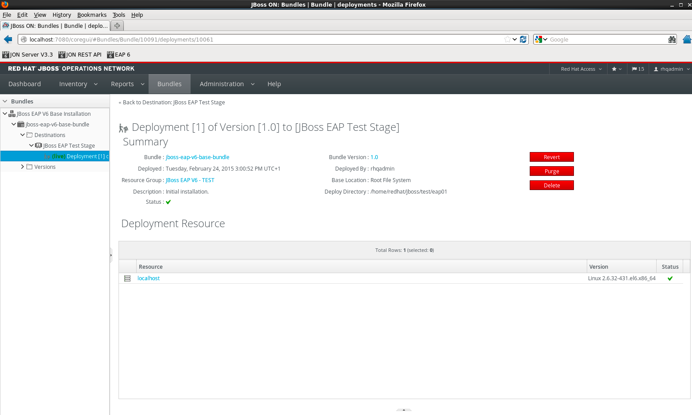This screenshot has height=415, width=692.
Task: Go back to Destination JBoss EAP Test Stage
Action: coord(172,102)
